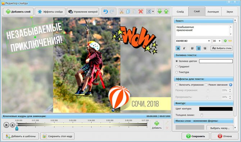Click the paste clipboard icon
The height and width of the screenshot is (142, 241).
pos(134,12)
